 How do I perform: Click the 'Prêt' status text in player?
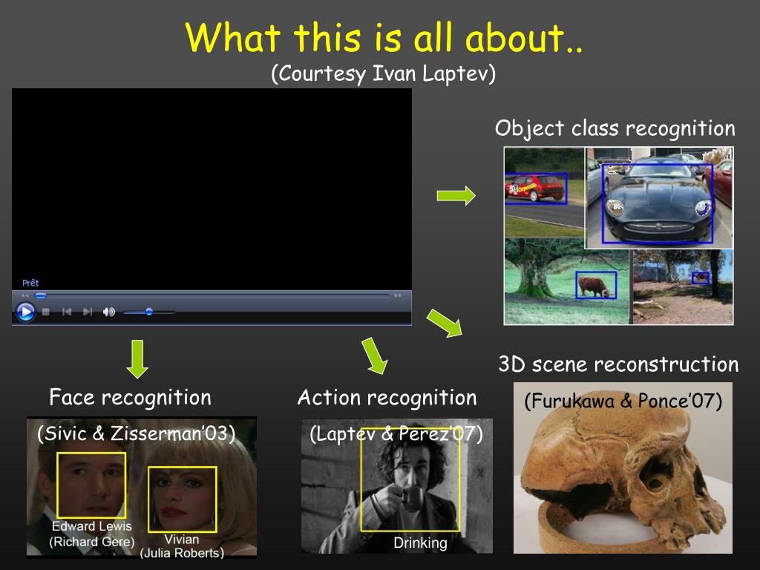[30, 283]
